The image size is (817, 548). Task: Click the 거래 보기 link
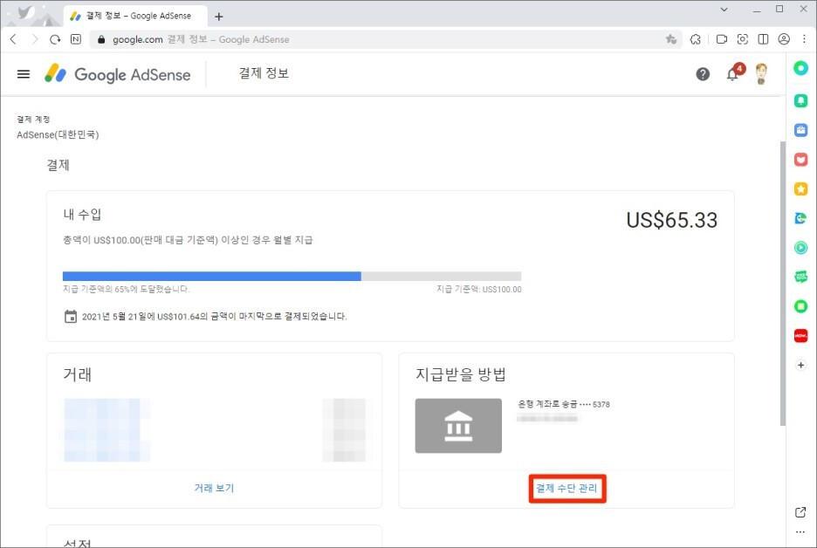[x=214, y=488]
